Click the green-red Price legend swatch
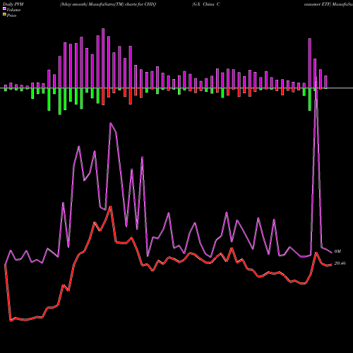The width and height of the screenshot is (353, 353). 4,15
